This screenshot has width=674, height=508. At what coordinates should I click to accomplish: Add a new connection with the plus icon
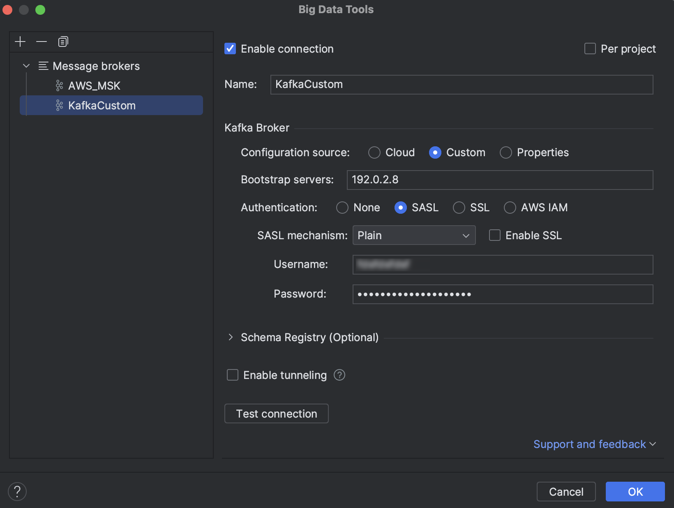click(20, 42)
